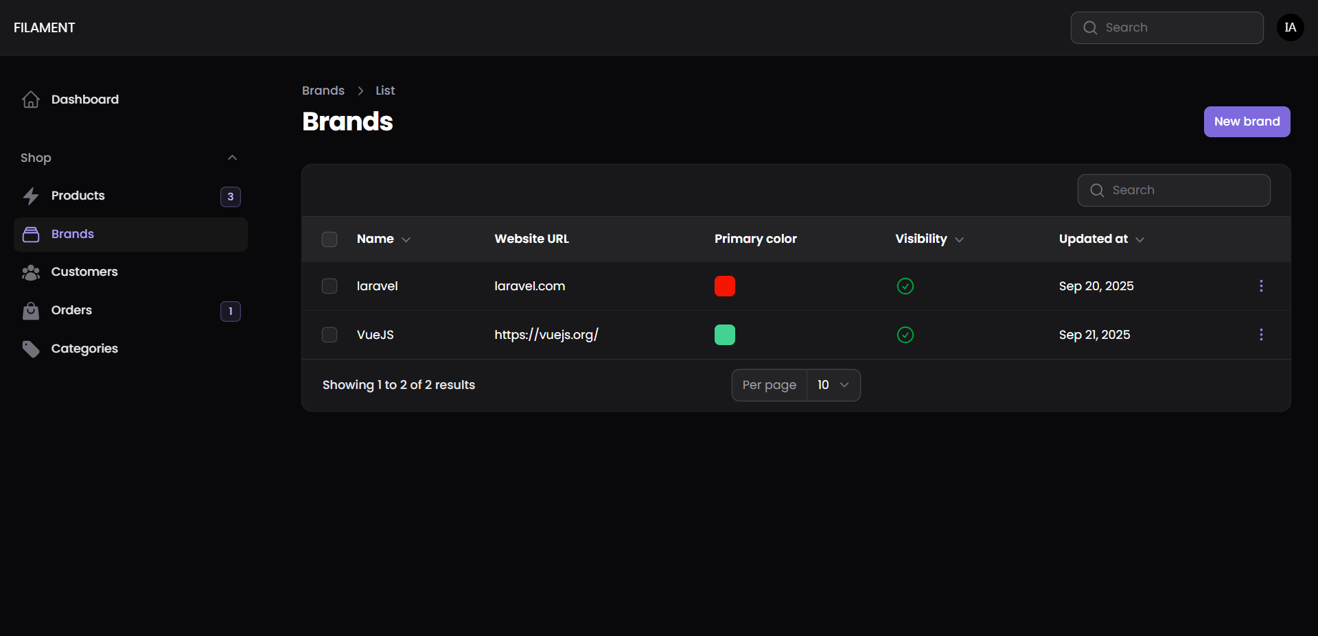Click the VueJS visibility check icon

click(x=905, y=335)
